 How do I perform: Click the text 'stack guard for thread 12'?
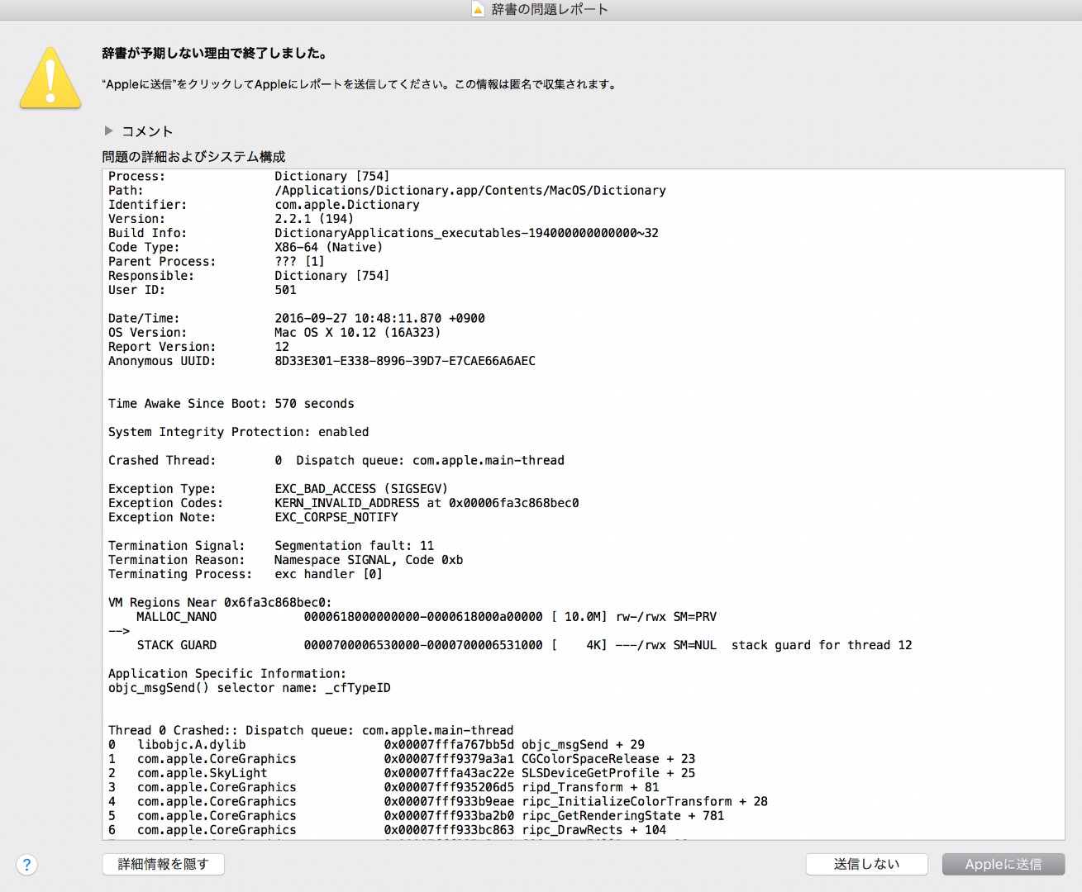(822, 645)
